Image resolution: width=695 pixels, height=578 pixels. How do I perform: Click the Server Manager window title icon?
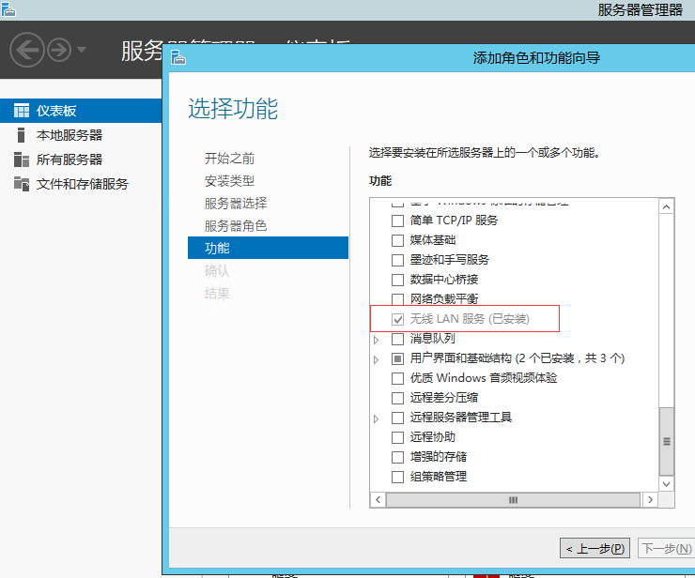(x=9, y=9)
